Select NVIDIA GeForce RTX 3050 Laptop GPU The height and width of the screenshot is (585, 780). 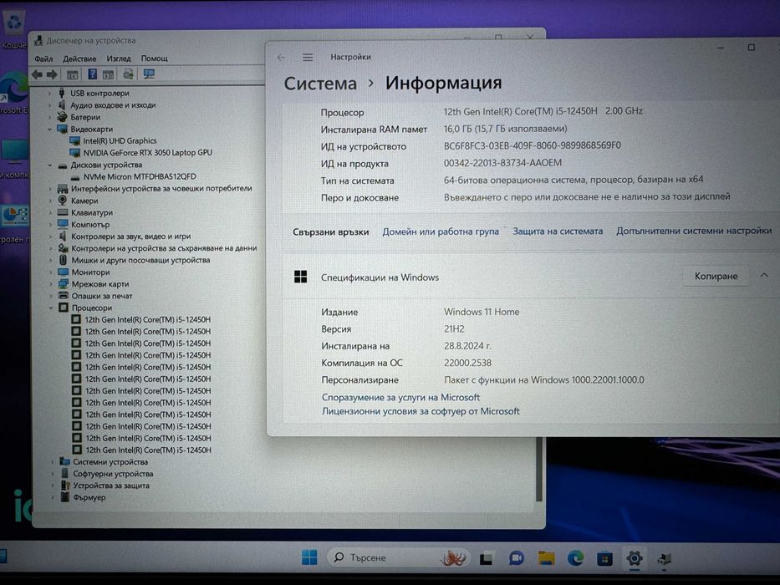tap(147, 153)
